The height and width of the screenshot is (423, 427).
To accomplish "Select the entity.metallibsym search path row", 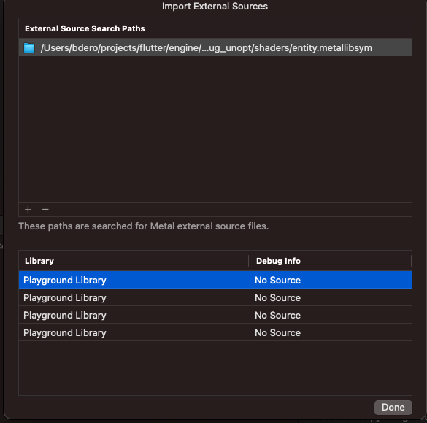I will (215, 47).
